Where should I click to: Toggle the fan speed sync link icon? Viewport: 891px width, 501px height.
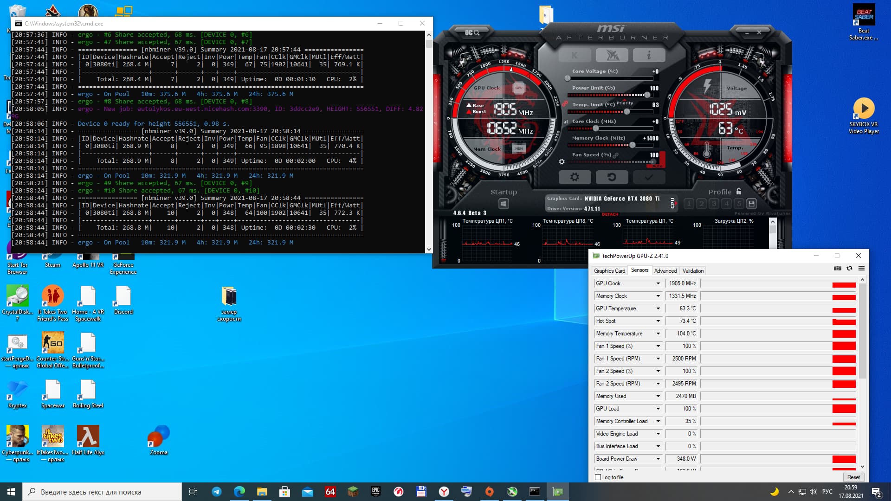pos(616,155)
